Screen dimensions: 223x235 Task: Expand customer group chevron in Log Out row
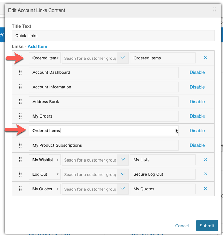(x=123, y=174)
